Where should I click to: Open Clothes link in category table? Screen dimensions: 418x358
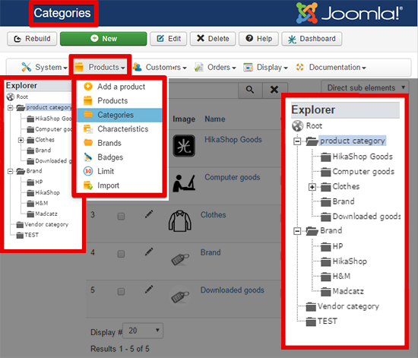[x=213, y=215]
